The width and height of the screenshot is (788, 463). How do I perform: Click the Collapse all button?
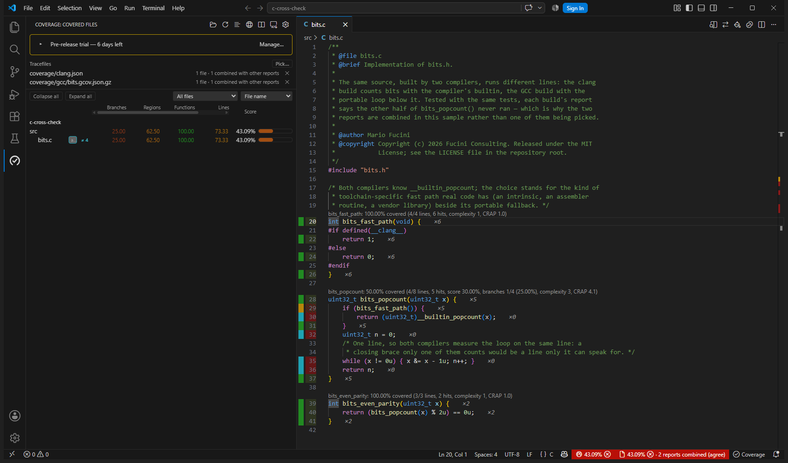[46, 96]
